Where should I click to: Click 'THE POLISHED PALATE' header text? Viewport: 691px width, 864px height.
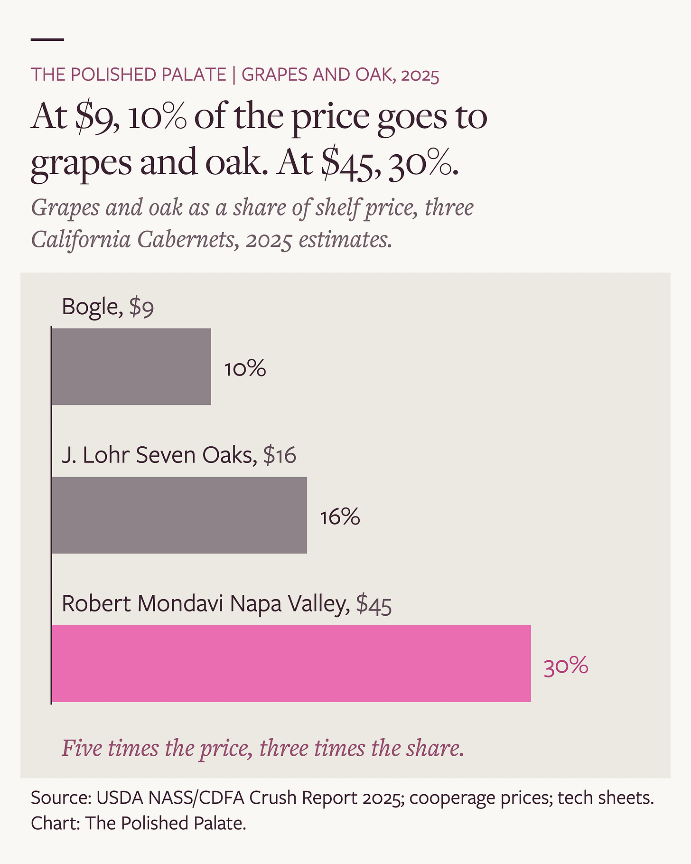pyautogui.click(x=129, y=75)
